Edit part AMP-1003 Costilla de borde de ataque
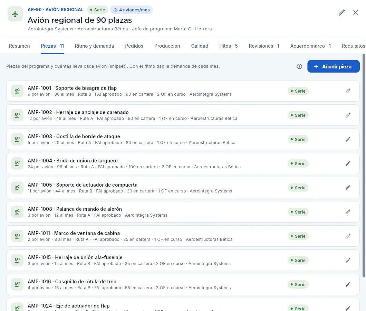Viewport: 366px width, 311px height. coord(348,139)
